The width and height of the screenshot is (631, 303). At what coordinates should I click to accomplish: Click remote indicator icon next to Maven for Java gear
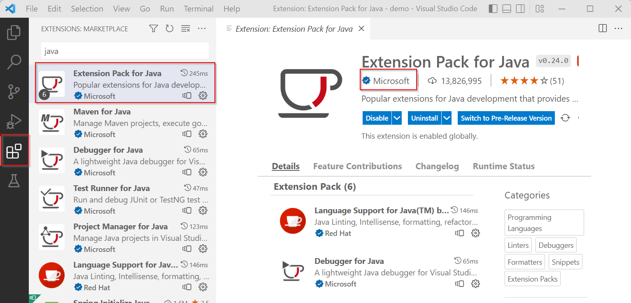tap(187, 134)
